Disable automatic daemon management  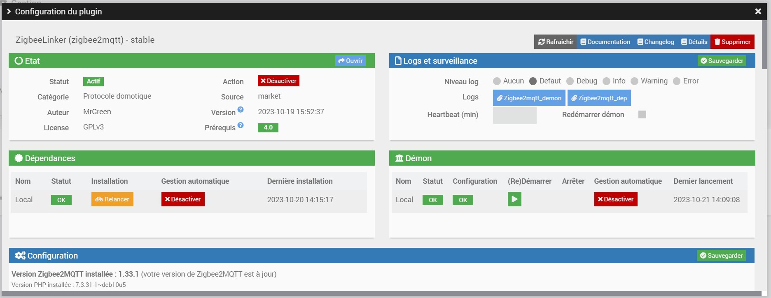[x=616, y=199]
